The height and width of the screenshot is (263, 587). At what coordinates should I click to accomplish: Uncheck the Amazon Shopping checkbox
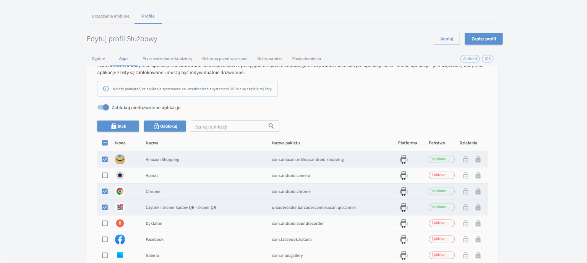[105, 159]
